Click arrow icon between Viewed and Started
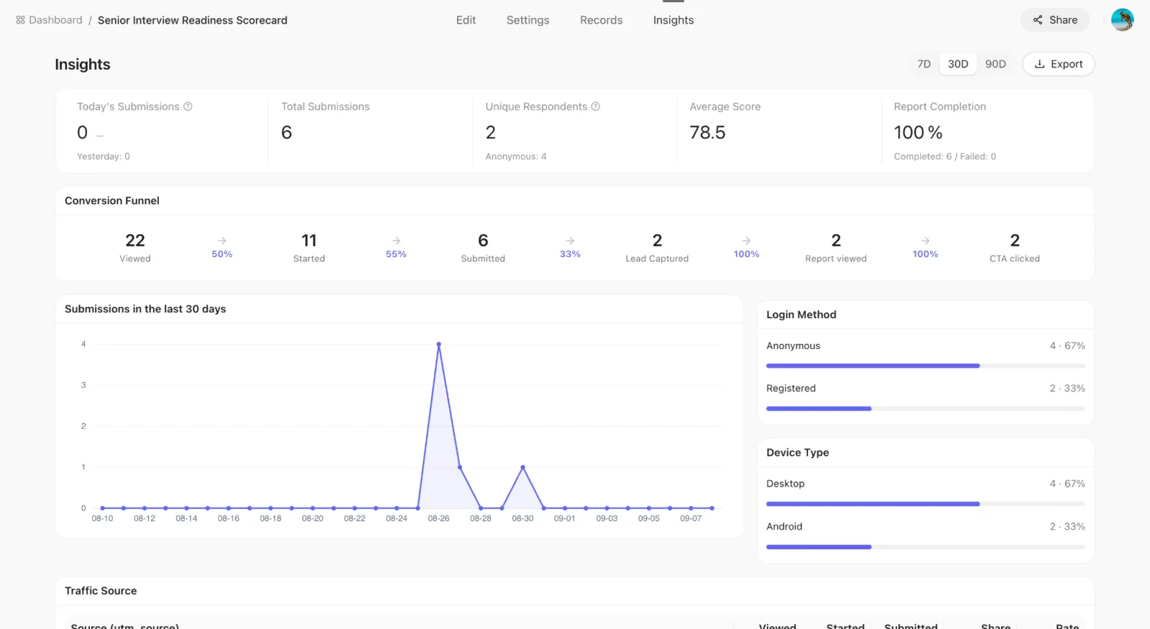This screenshot has height=629, width=1150. [222, 241]
